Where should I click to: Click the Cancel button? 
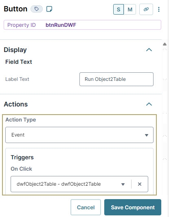pos(86,207)
